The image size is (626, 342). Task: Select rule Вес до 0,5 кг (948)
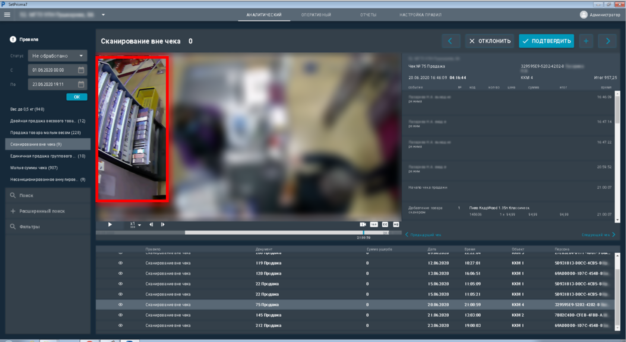48,109
